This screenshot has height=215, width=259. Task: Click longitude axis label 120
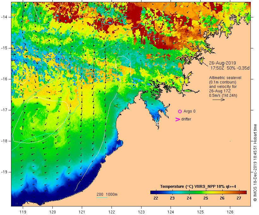click(52, 212)
